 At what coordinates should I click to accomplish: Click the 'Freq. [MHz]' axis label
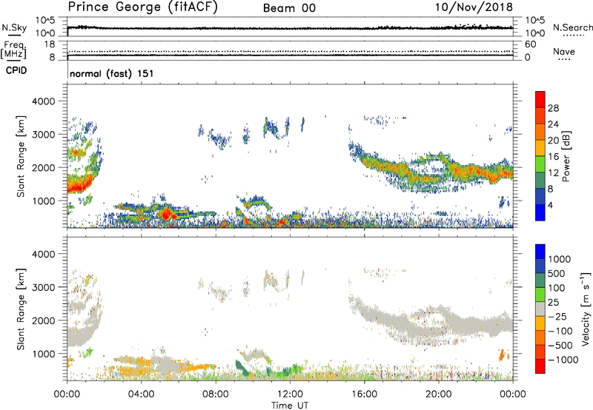[13, 50]
